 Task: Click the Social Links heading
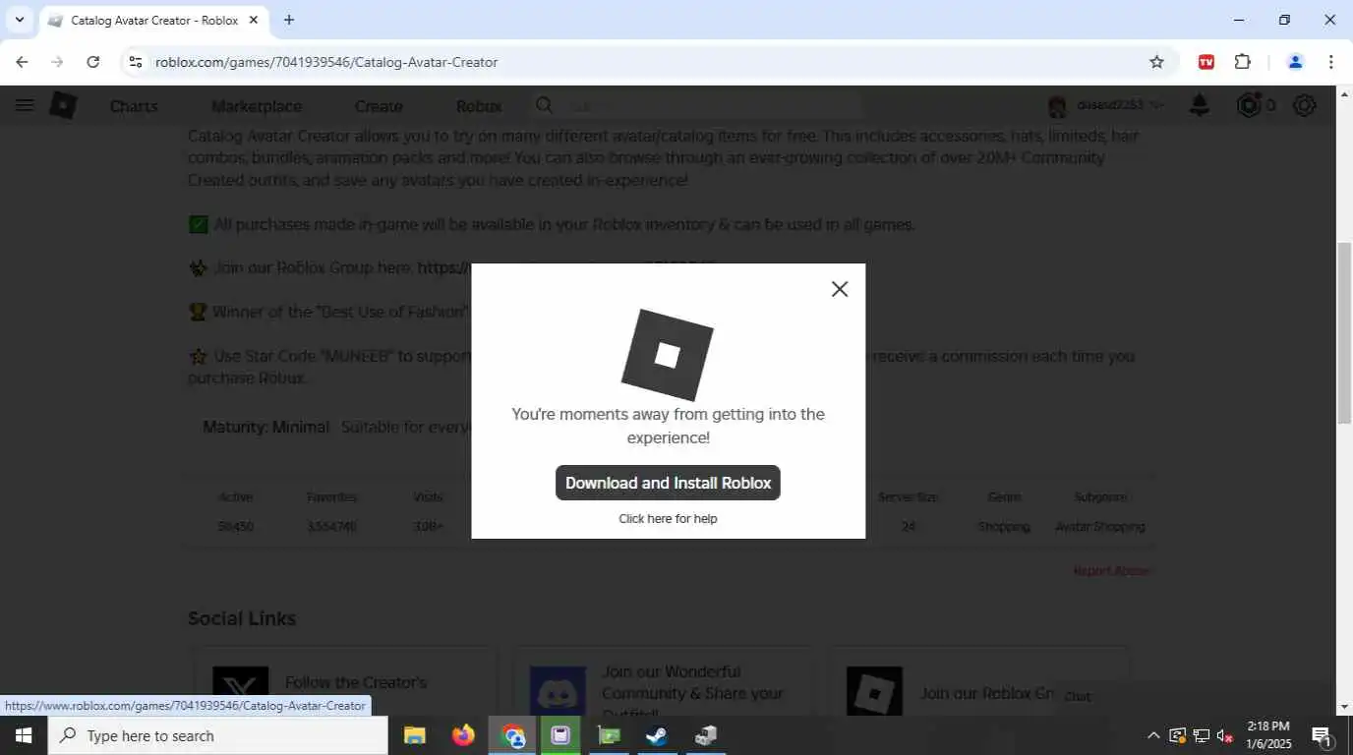242,618
